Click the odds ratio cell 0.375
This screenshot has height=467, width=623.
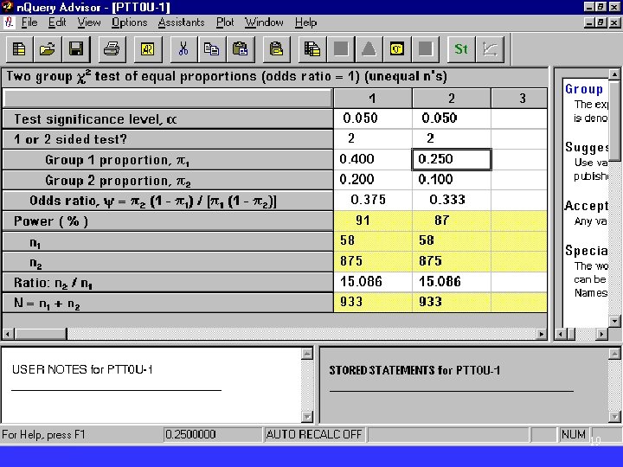373,200
